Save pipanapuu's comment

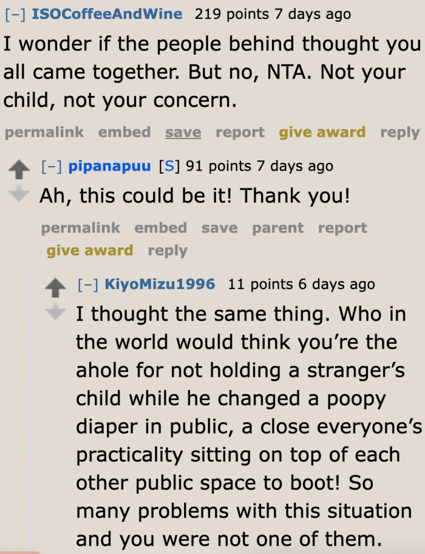pyautogui.click(x=219, y=228)
